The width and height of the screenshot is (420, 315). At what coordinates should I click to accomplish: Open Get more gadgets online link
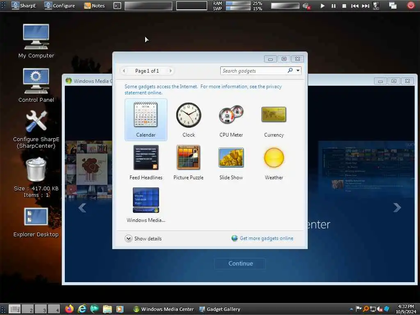coord(262,238)
